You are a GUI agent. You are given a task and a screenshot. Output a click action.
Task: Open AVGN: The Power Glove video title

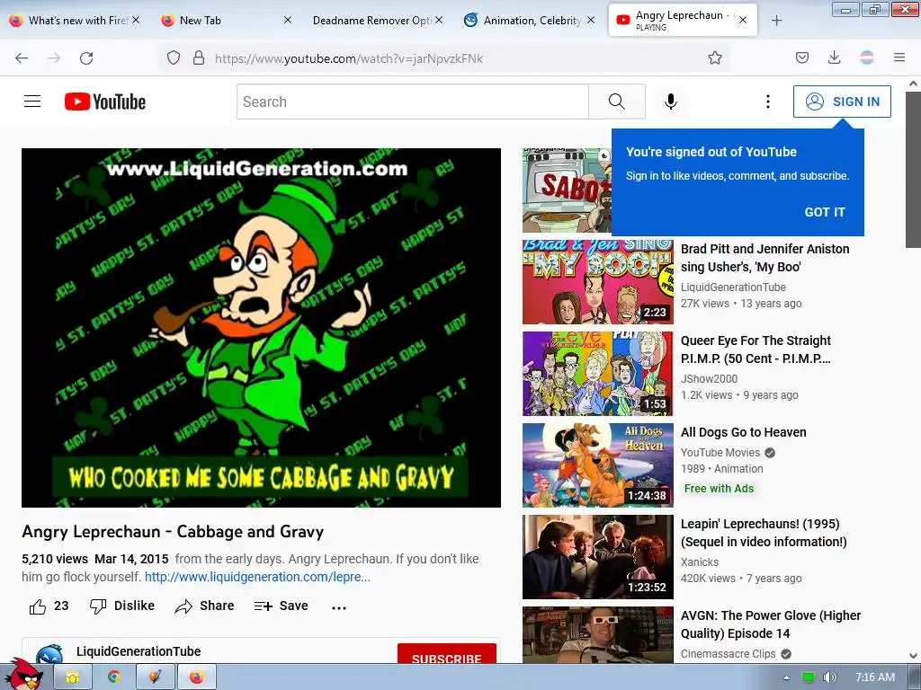point(771,624)
